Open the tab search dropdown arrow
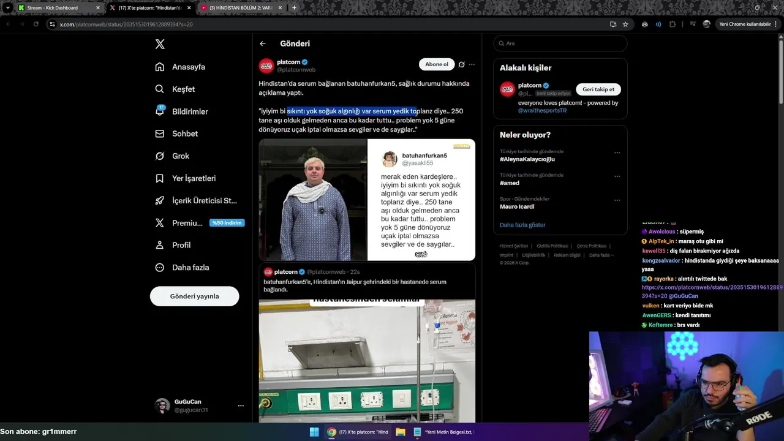The width and height of the screenshot is (784, 441). tap(7, 8)
